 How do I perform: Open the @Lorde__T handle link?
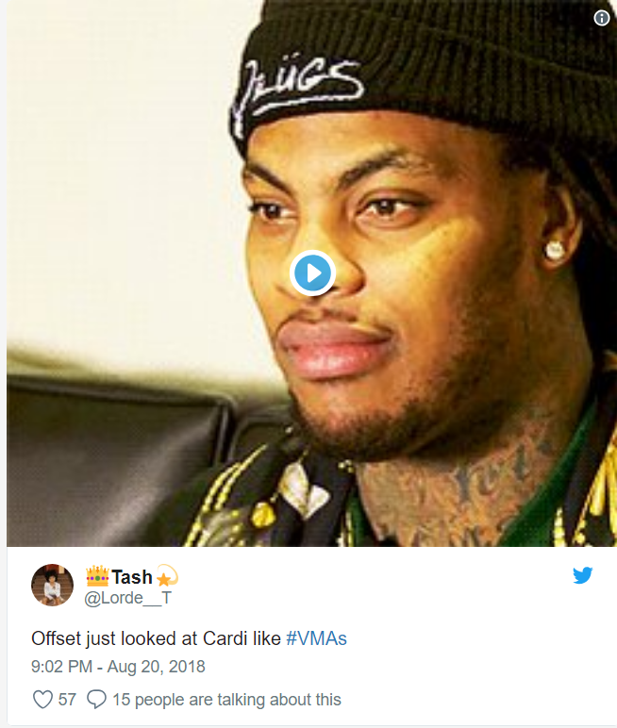tap(127, 598)
